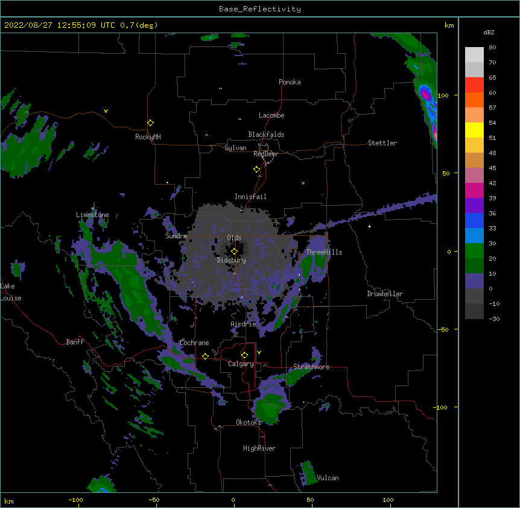The width and height of the screenshot is (520, 508).
Task: Click the Didsbury town label
Action: pyautogui.click(x=232, y=260)
